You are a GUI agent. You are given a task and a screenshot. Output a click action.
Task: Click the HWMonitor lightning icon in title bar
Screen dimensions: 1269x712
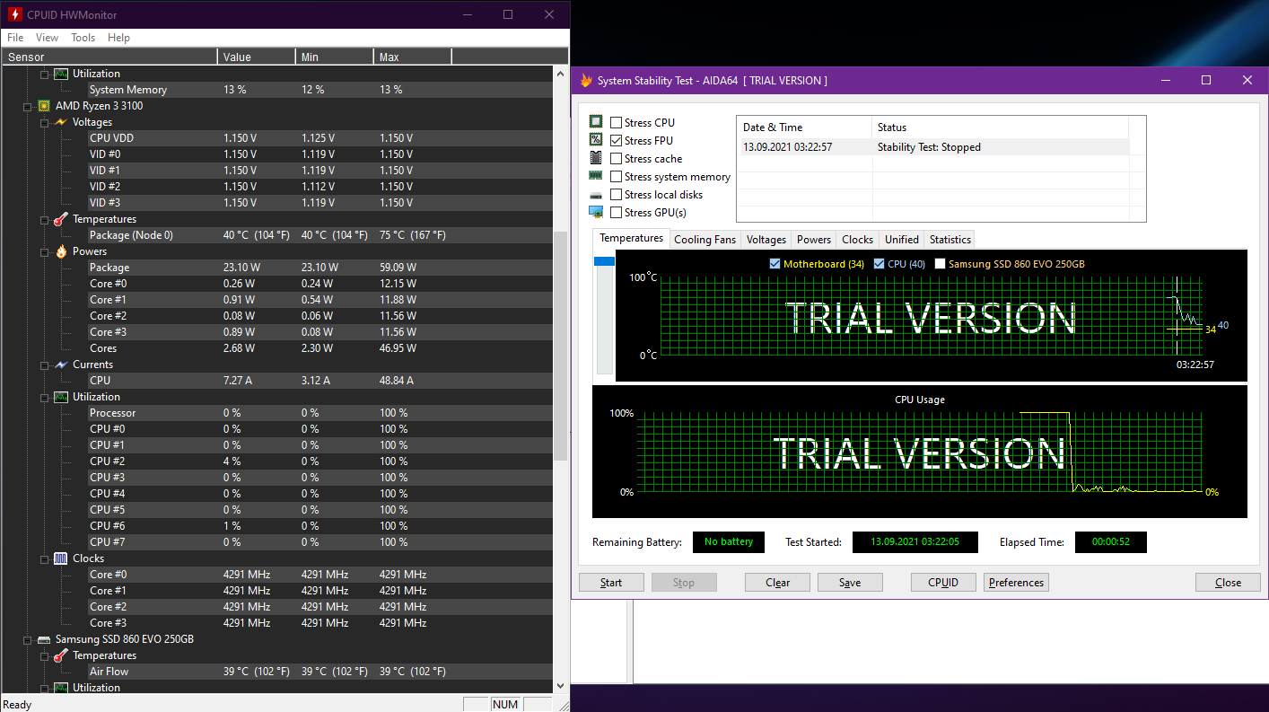[15, 14]
